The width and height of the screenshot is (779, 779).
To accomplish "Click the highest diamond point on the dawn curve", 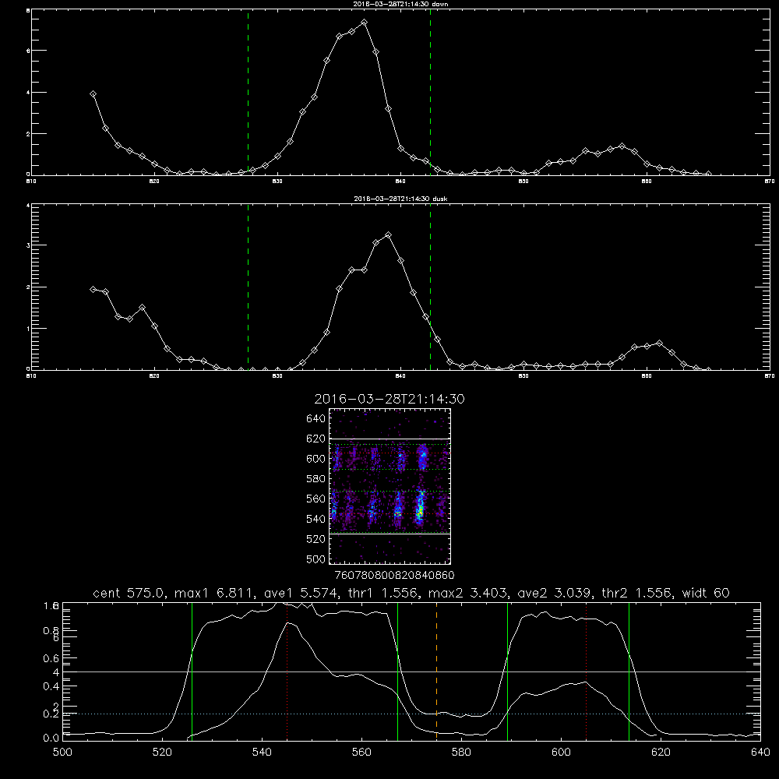I will [364, 23].
